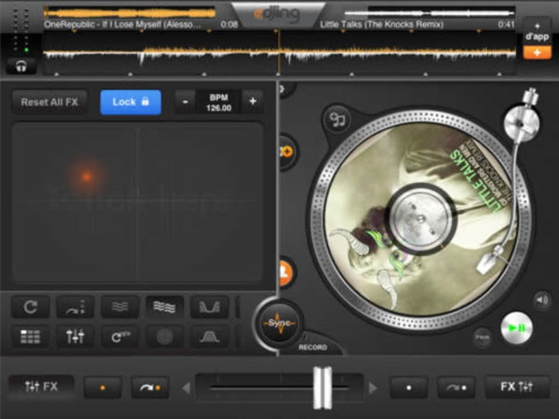The width and height of the screenshot is (559, 419).
Task: Jump to right deck cue point
Action: 456,387
